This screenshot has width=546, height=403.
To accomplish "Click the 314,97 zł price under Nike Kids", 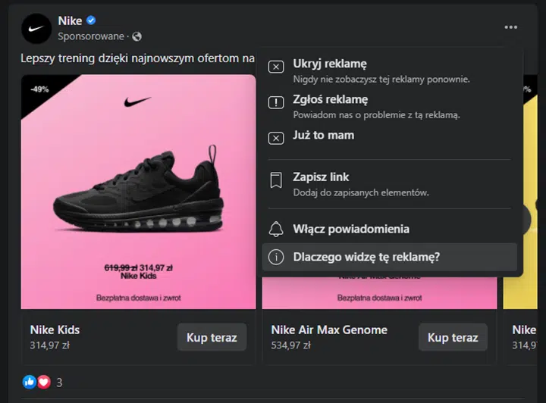I will 50,345.
